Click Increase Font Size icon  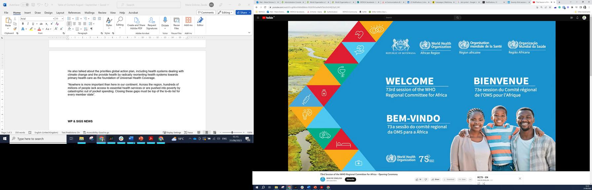tap(56, 29)
